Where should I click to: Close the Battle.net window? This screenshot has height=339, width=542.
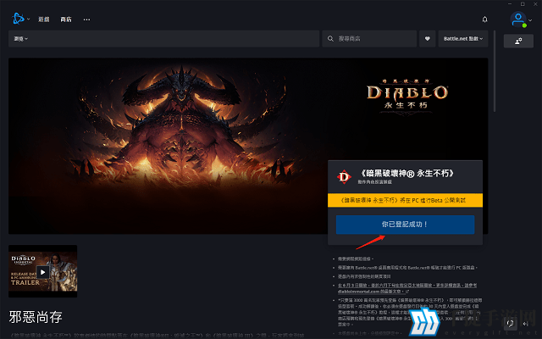(535, 3)
